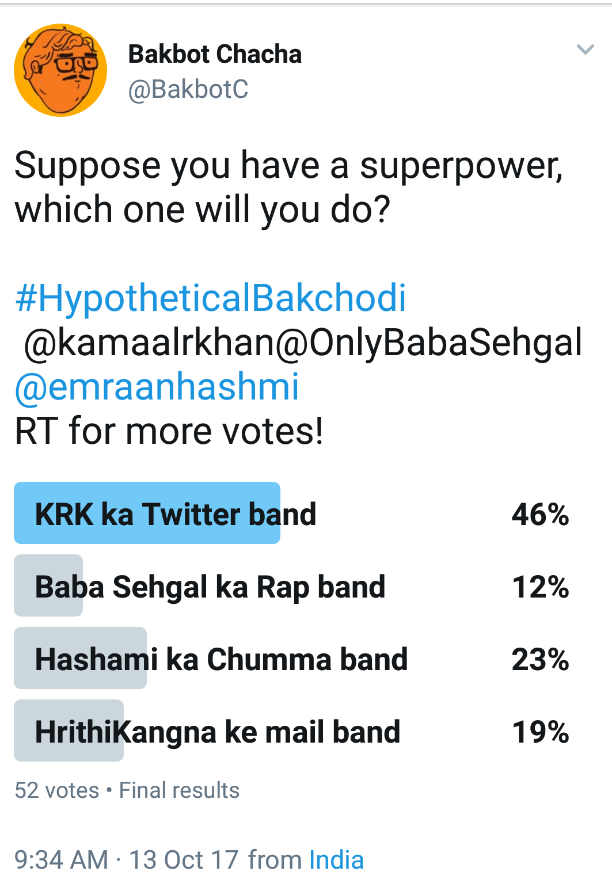Select the "KRK ka Twitter band" poll option

coord(176,513)
